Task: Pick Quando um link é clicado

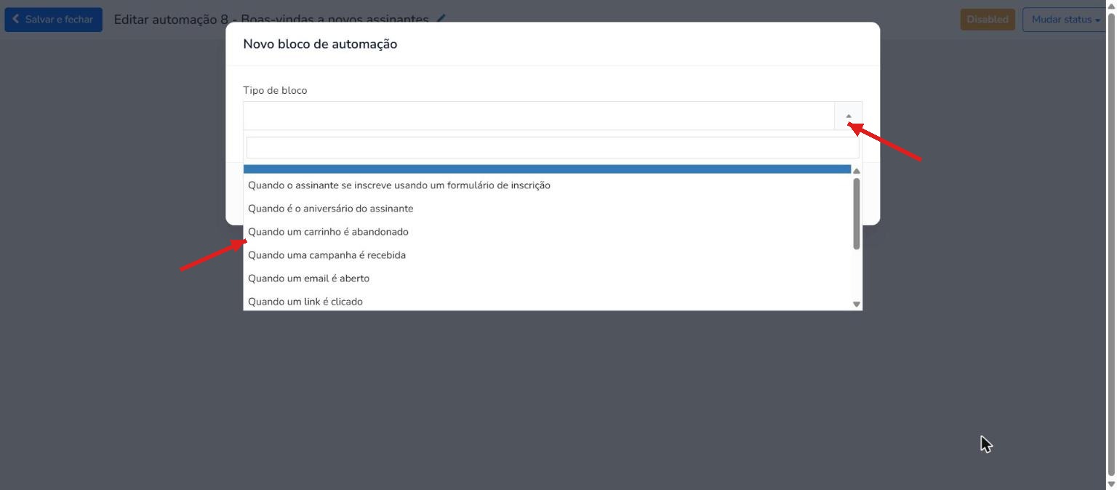Action: tap(547, 301)
